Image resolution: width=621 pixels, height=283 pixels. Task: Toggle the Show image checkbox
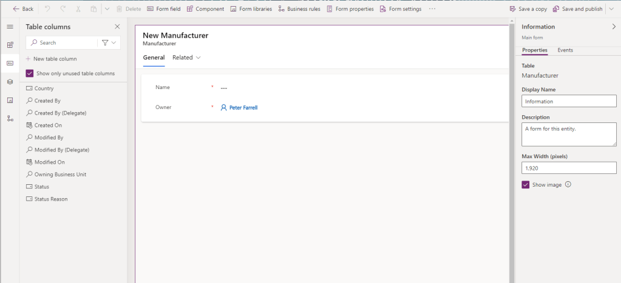(x=526, y=185)
